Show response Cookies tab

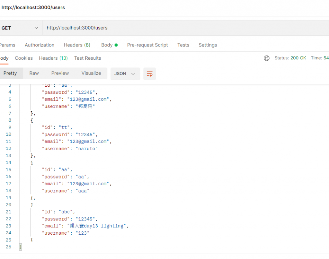pyautogui.click(x=24, y=58)
